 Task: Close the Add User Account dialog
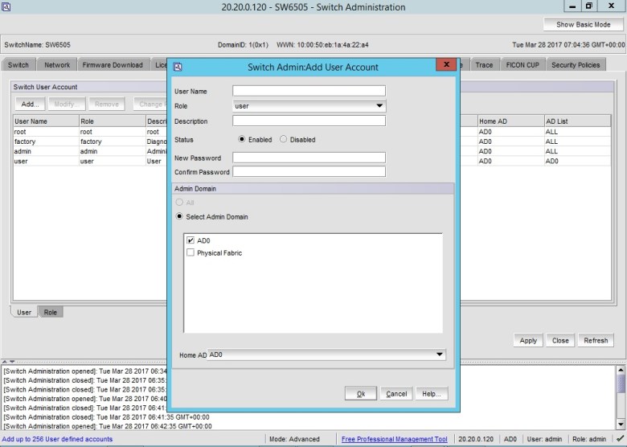point(446,66)
